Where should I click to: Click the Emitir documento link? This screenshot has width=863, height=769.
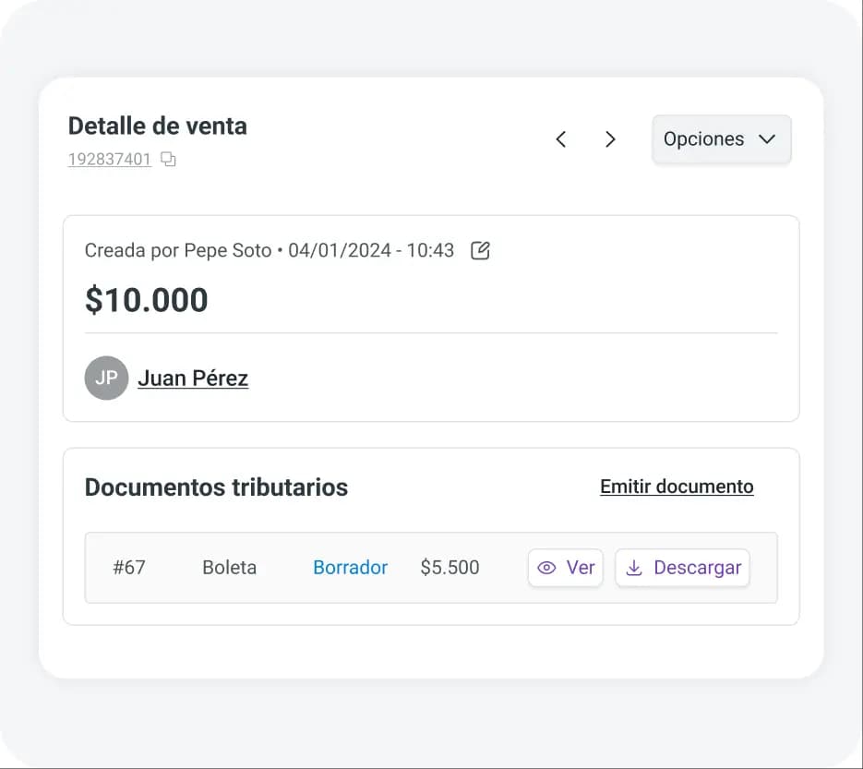677,487
